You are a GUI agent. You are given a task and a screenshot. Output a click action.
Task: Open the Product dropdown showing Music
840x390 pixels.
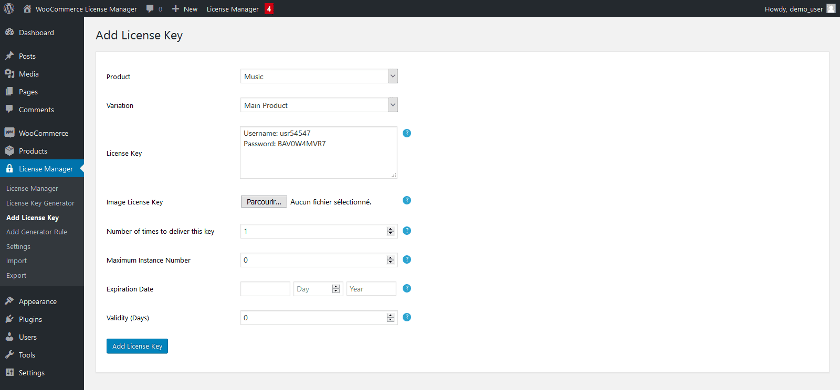319,77
